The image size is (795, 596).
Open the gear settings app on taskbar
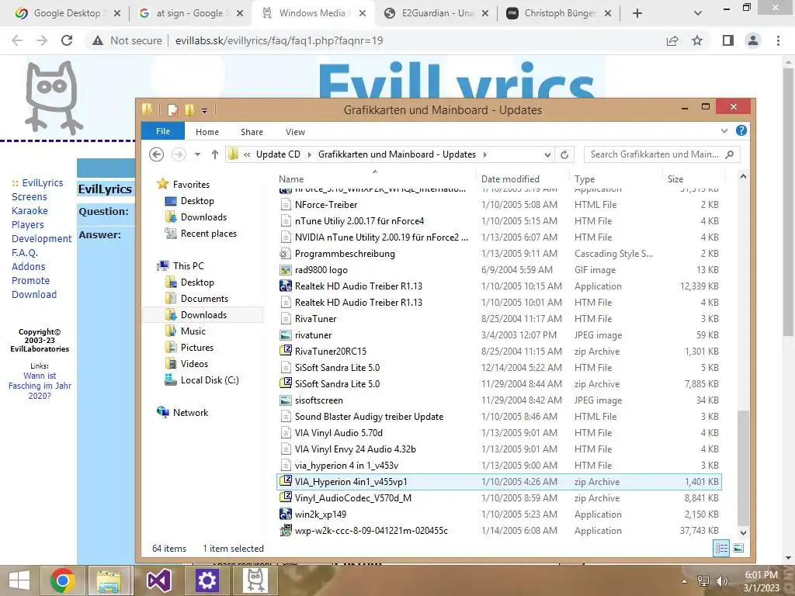(207, 580)
